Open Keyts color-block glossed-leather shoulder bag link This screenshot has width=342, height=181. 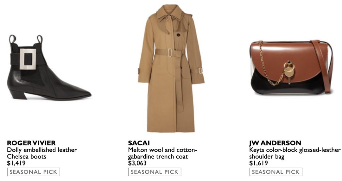coord(295,153)
